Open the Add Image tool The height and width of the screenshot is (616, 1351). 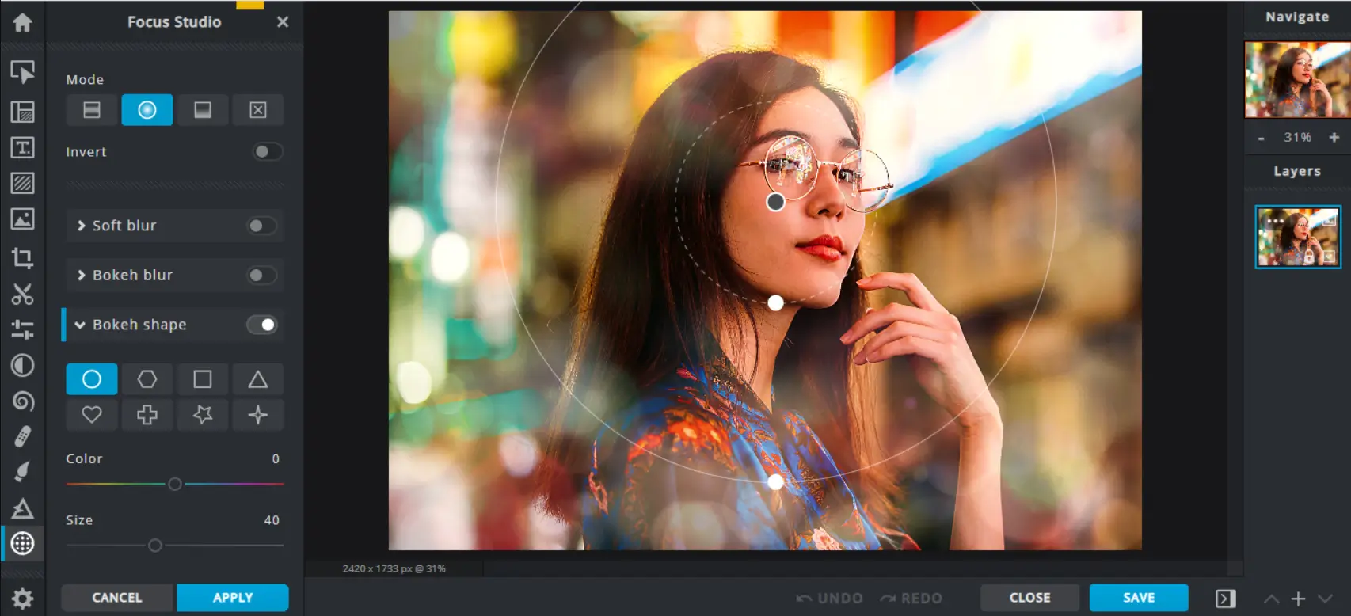(22, 219)
